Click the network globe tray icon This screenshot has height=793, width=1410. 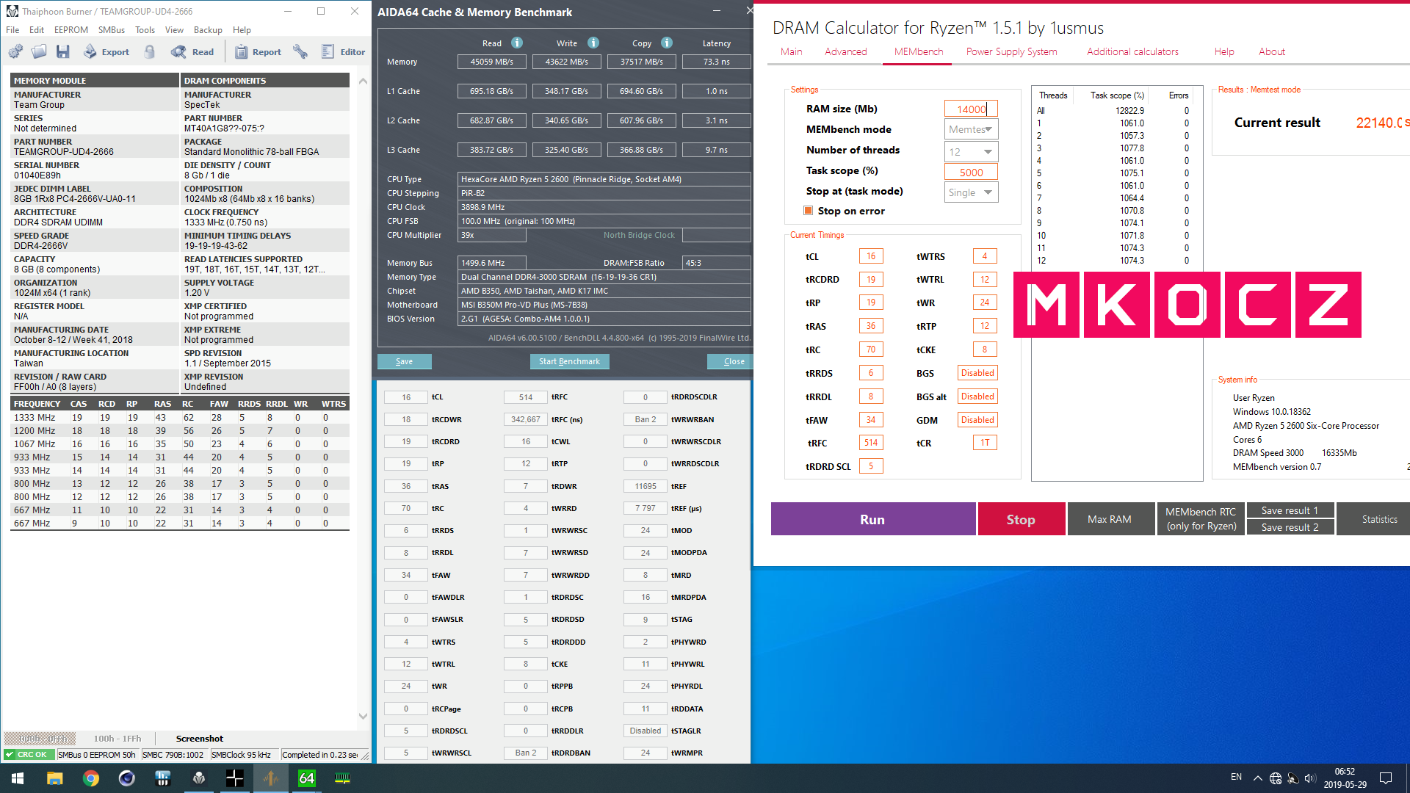tap(1276, 778)
